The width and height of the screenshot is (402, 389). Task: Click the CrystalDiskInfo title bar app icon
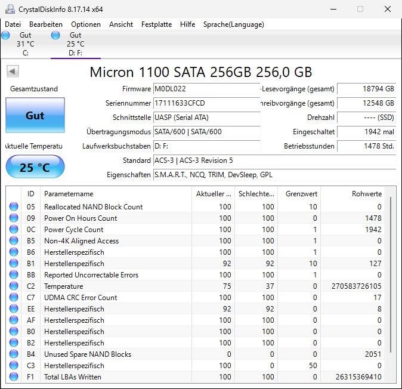click(x=10, y=9)
